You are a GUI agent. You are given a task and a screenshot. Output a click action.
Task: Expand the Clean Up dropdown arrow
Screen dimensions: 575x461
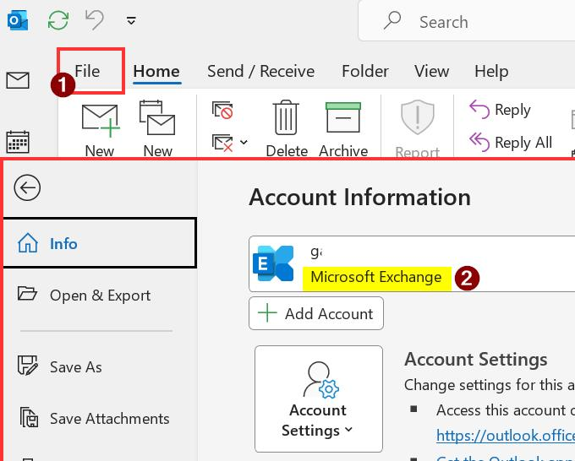click(244, 142)
